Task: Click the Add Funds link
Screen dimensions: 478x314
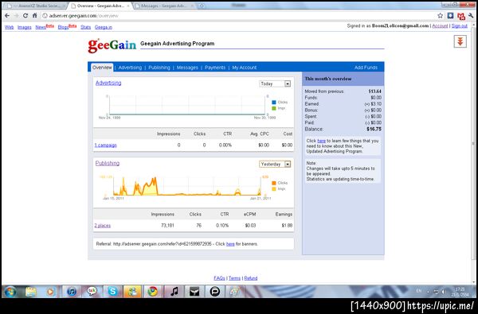Action: point(366,68)
